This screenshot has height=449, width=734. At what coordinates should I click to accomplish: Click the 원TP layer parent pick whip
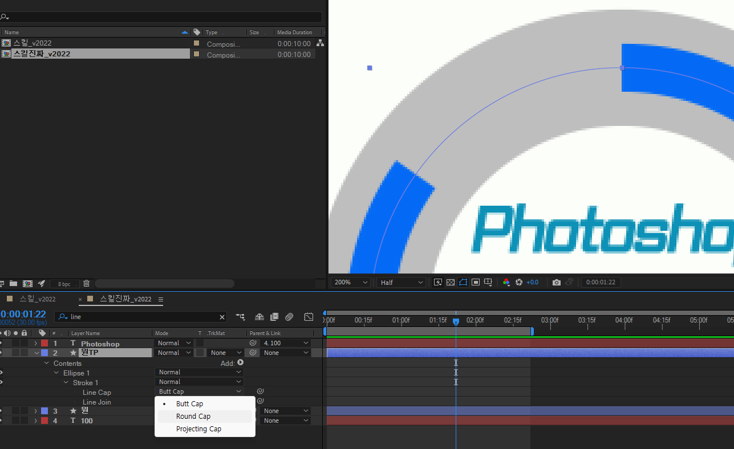click(x=253, y=353)
